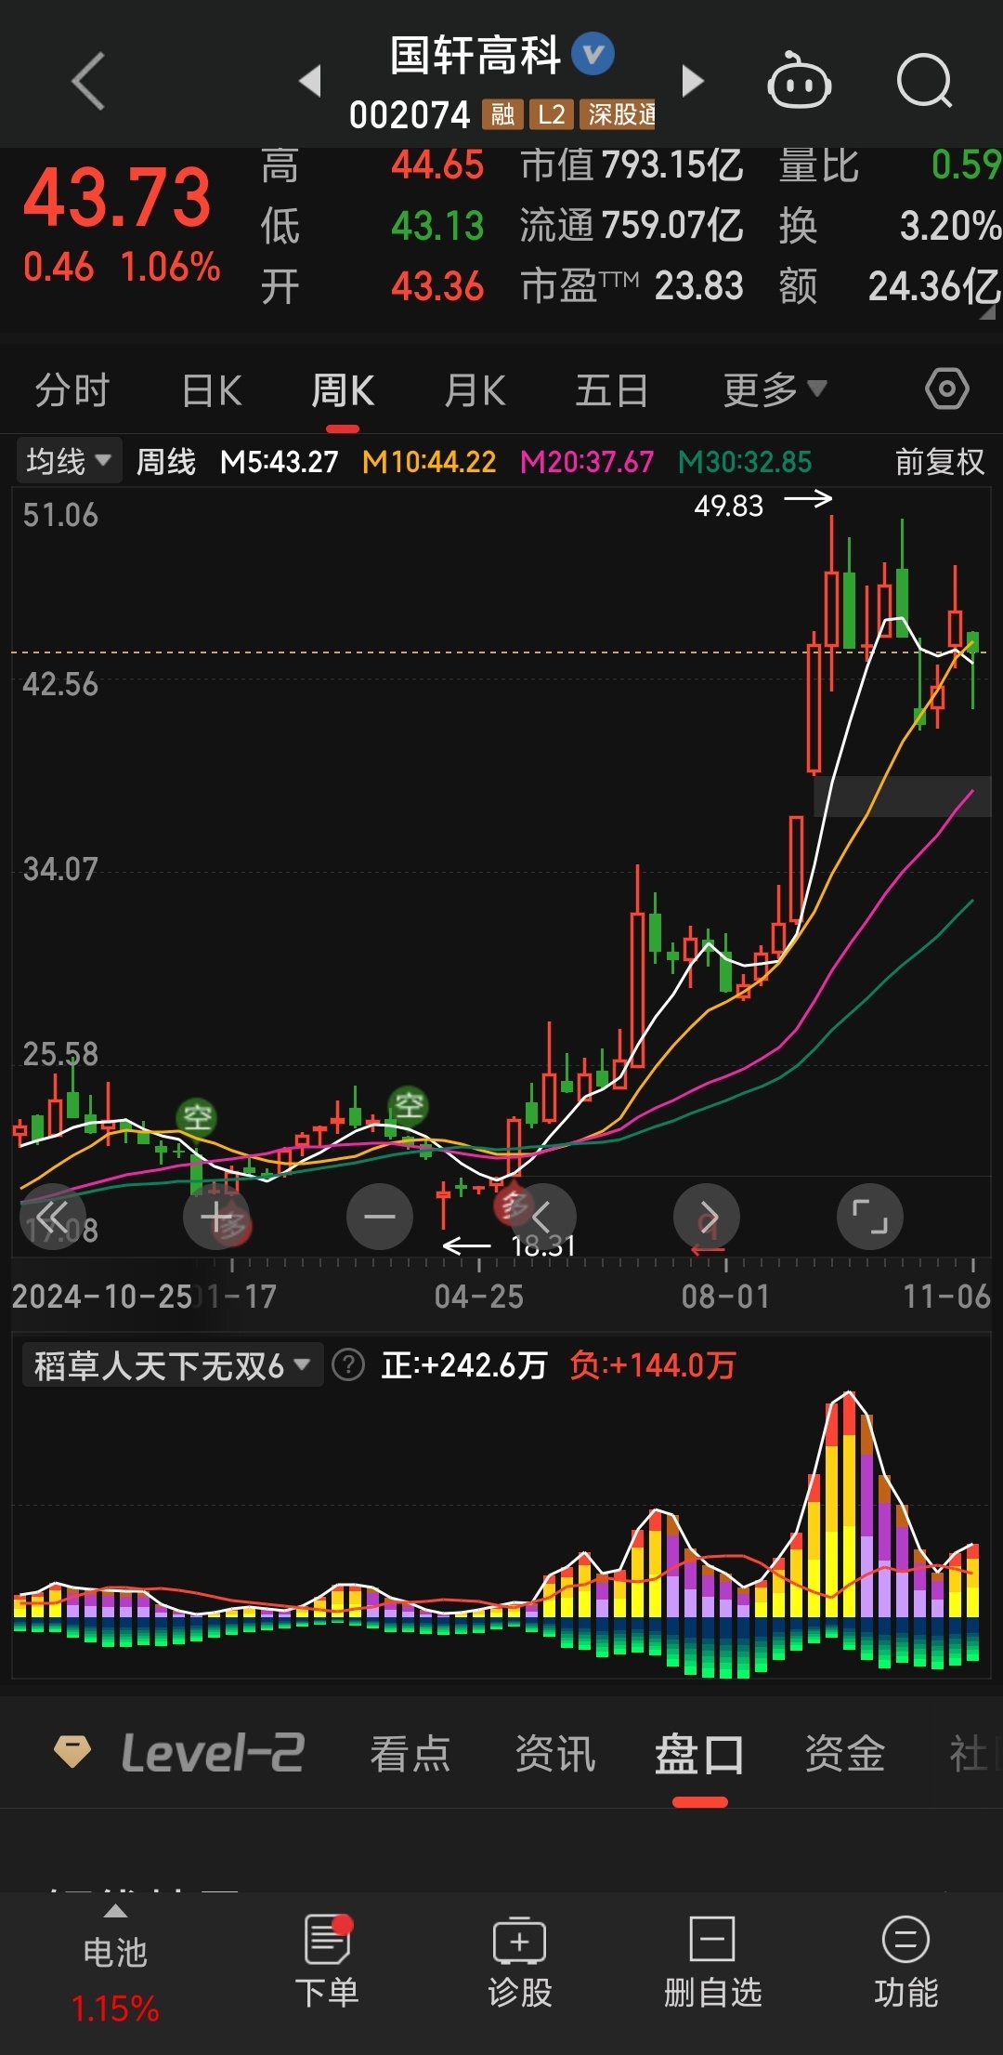
Task: Tap the blue verified badge
Action: tap(593, 54)
